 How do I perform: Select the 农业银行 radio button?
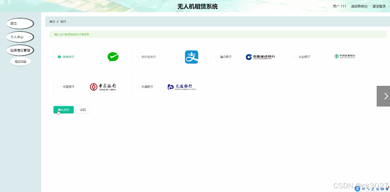[x=295, y=57]
